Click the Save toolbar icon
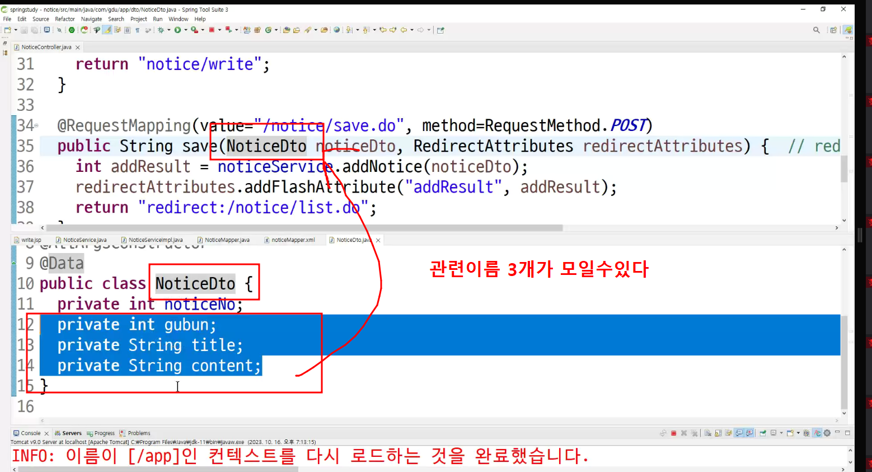 click(x=24, y=30)
